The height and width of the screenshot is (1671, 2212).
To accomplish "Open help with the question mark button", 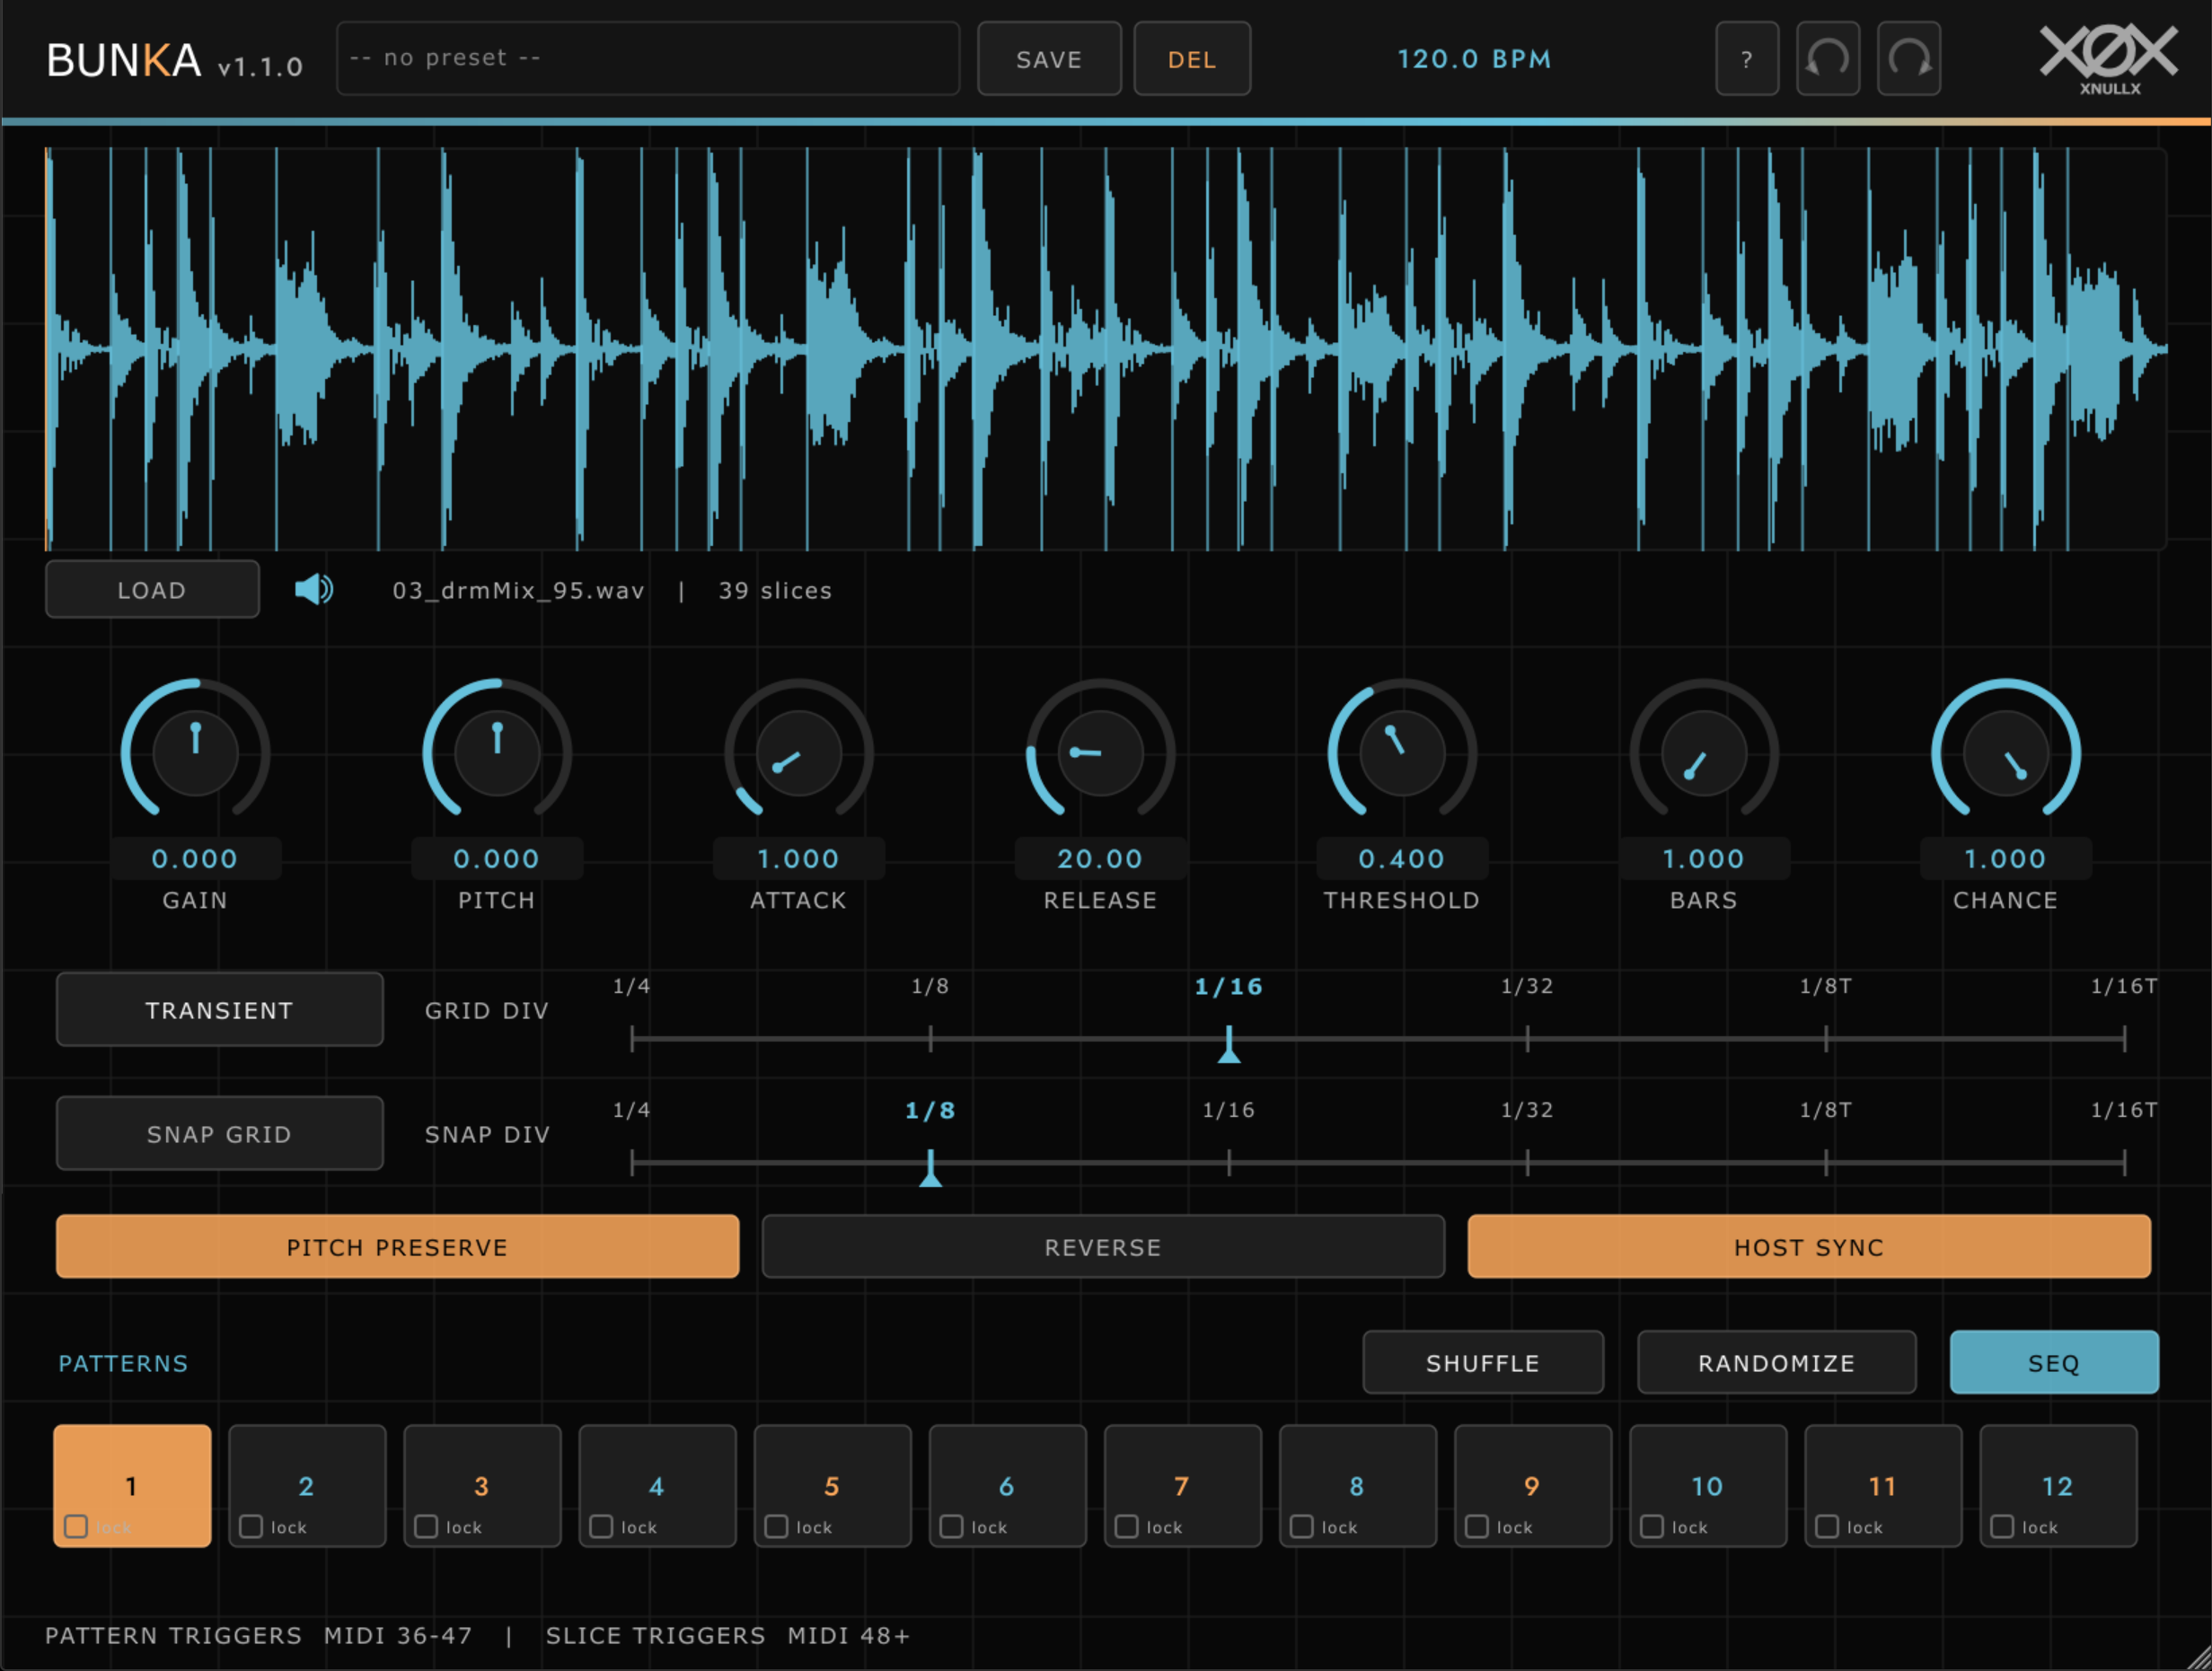I will pyautogui.click(x=1747, y=59).
